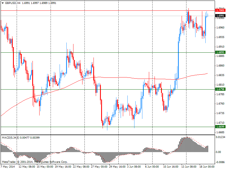This screenshot has height=169, width=226.
Task: Click the 0.00 MACD zero level value
Action: [219, 152]
